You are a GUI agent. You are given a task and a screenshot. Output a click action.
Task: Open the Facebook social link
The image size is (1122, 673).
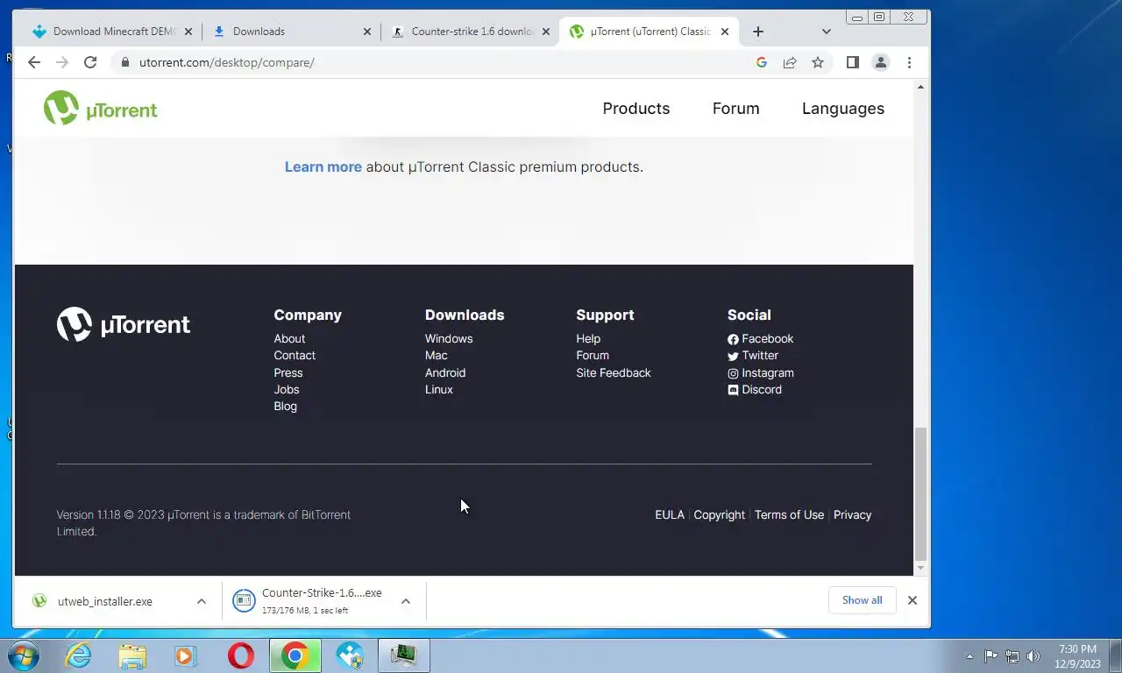click(x=760, y=338)
